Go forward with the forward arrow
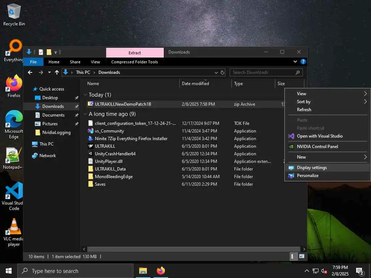371x278 pixels. (x=41, y=72)
